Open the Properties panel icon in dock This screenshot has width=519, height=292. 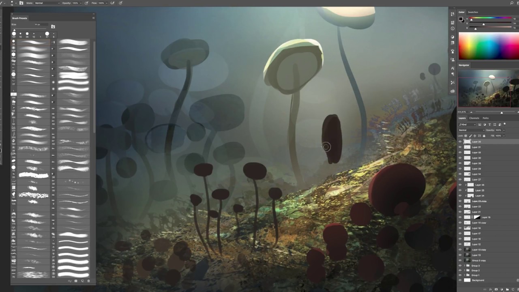click(x=453, y=22)
